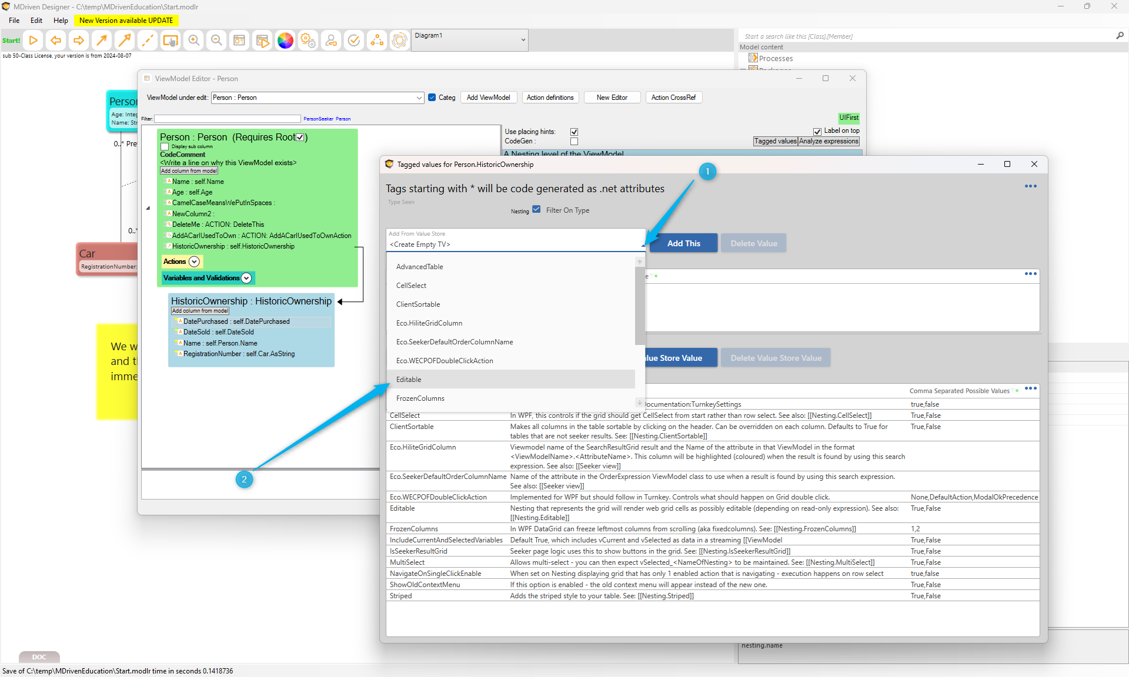Click the zoom in magnifier icon
The image size is (1129, 677).
point(193,41)
